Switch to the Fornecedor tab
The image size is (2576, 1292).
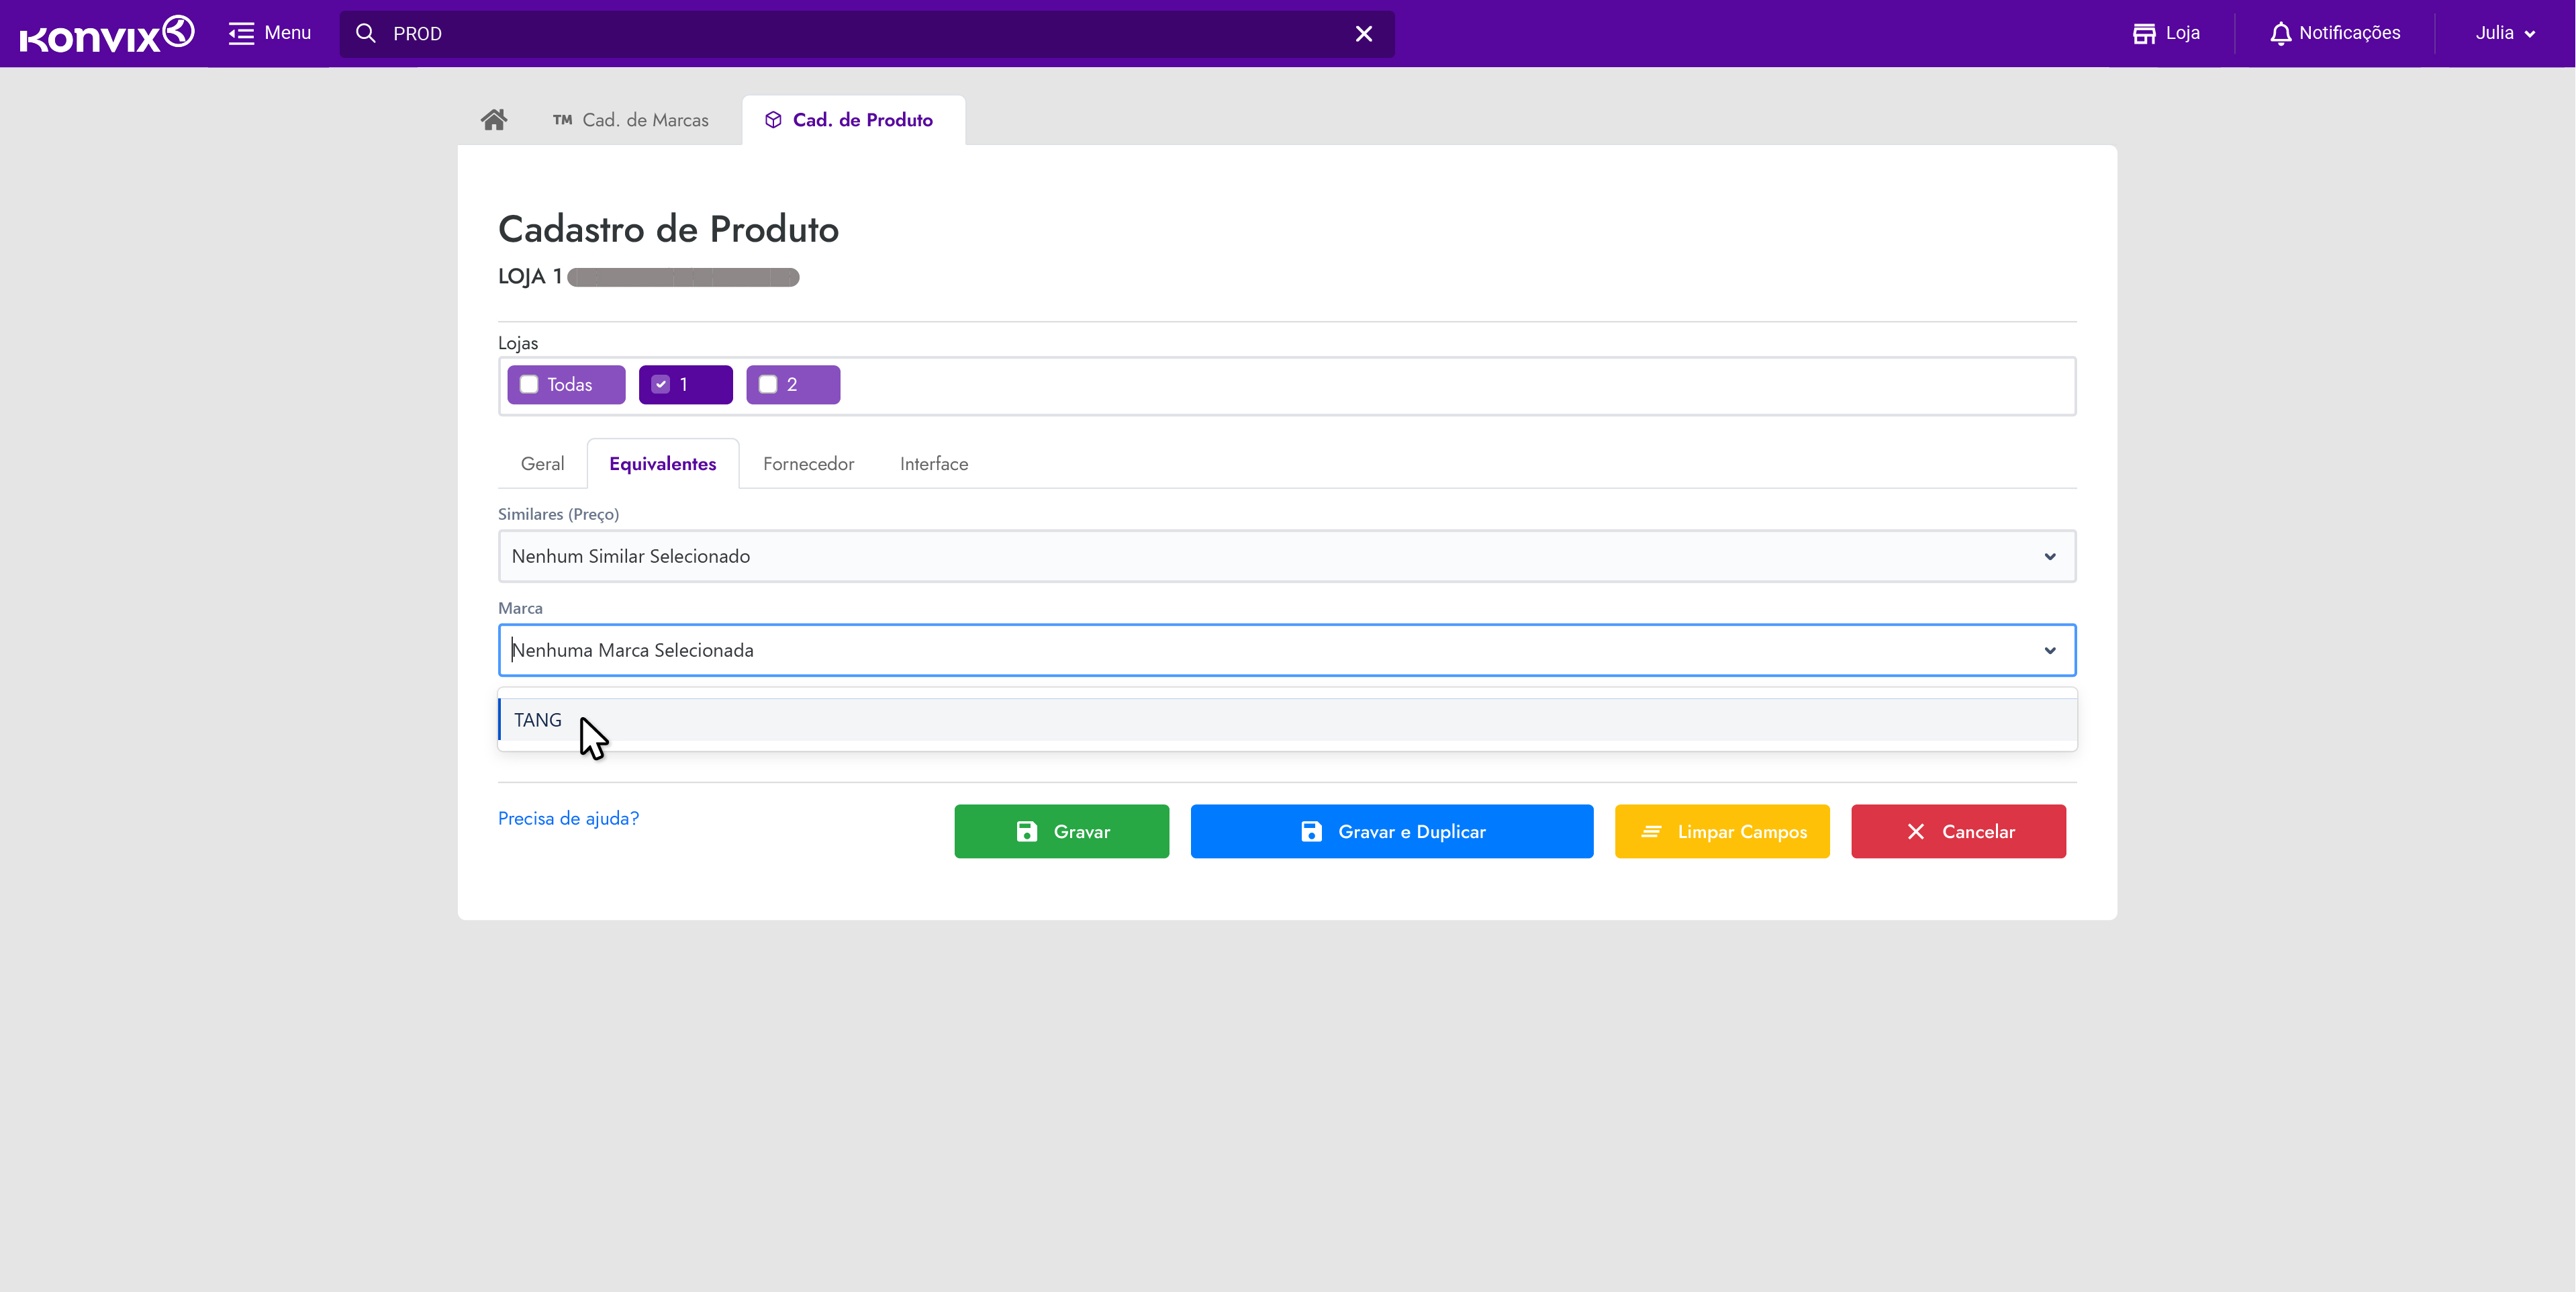(808, 464)
